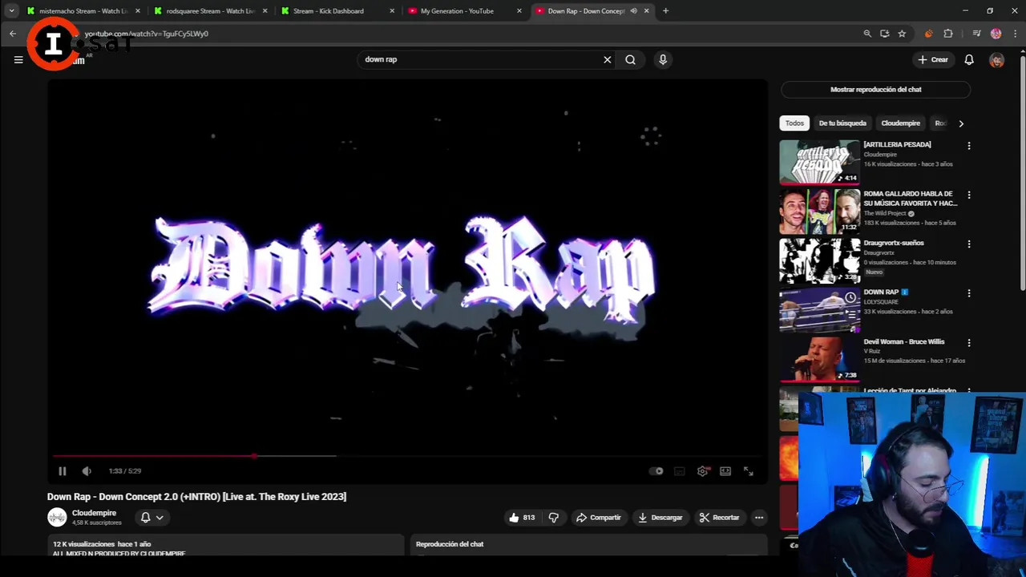
Task: Switch to the mistemacho Stream tab
Action: (83, 11)
